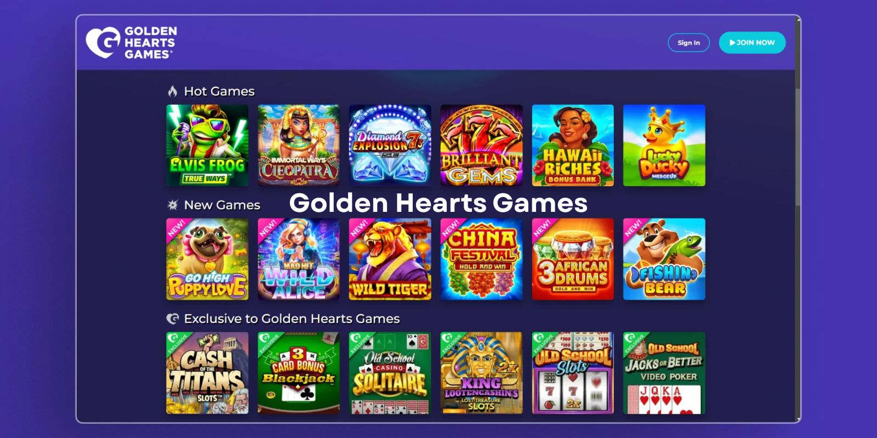Open the Elvis Frog True Ways game
The width and height of the screenshot is (877, 438).
pyautogui.click(x=207, y=145)
